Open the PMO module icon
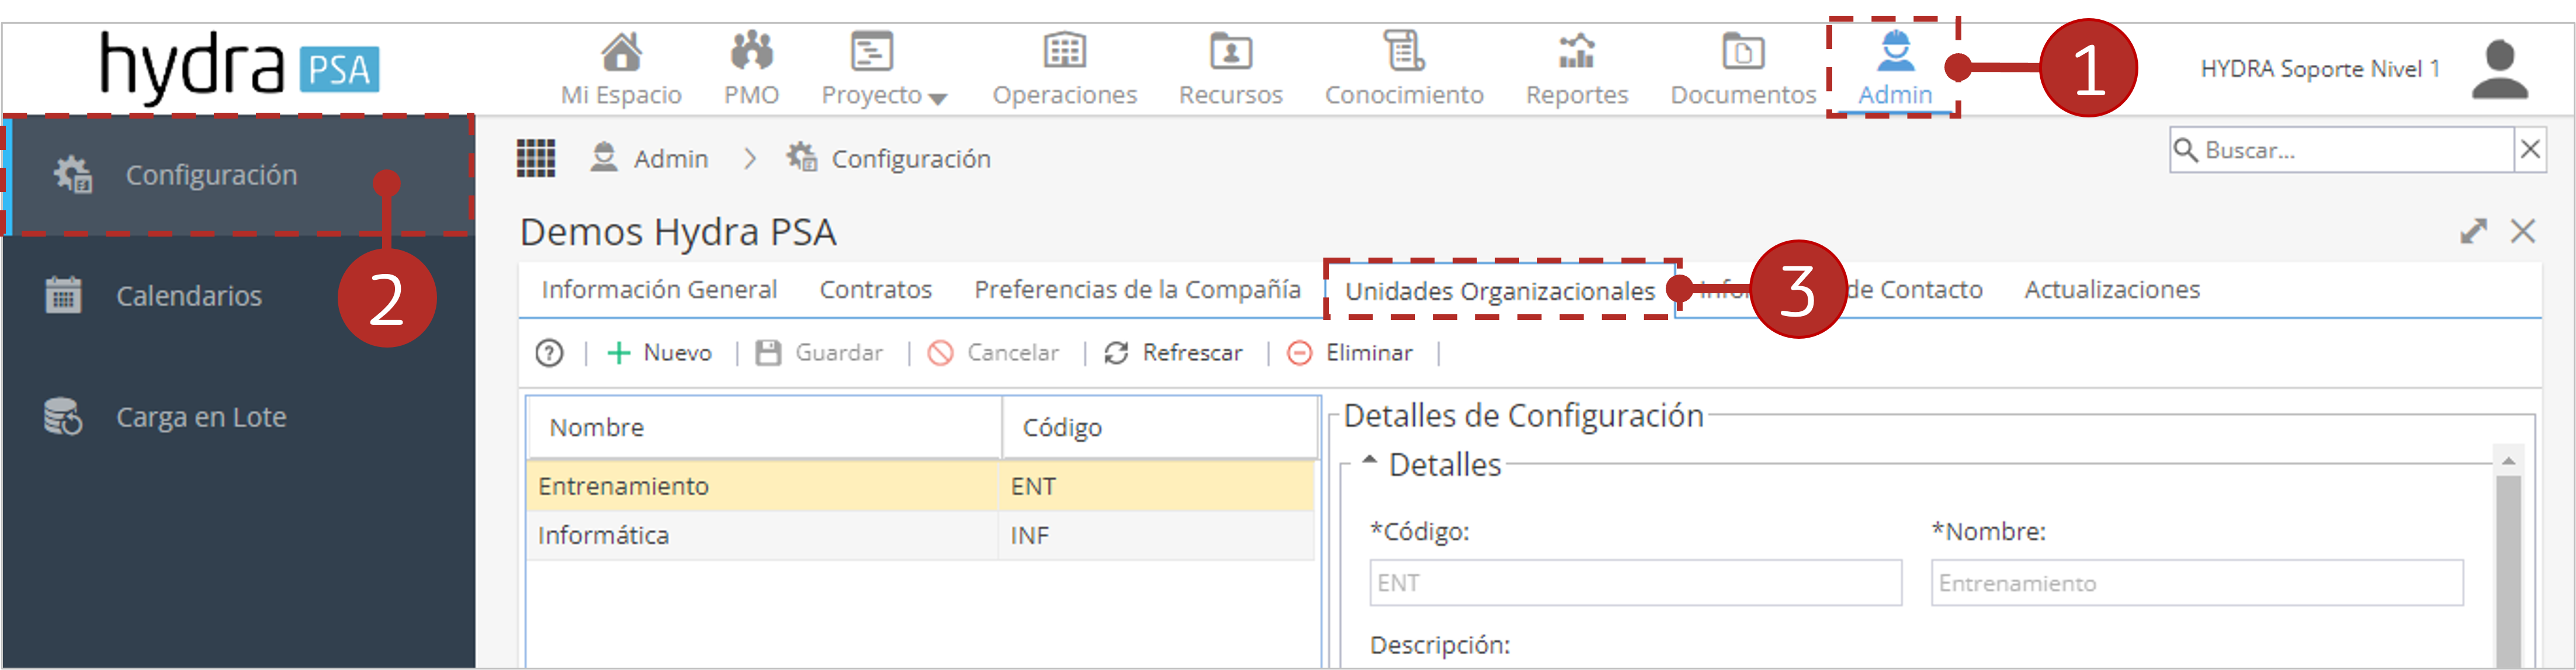This screenshot has width=2576, height=670. [751, 51]
